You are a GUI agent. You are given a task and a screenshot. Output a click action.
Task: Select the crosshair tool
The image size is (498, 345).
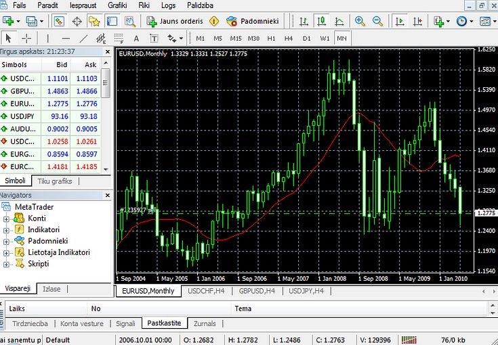click(27, 38)
